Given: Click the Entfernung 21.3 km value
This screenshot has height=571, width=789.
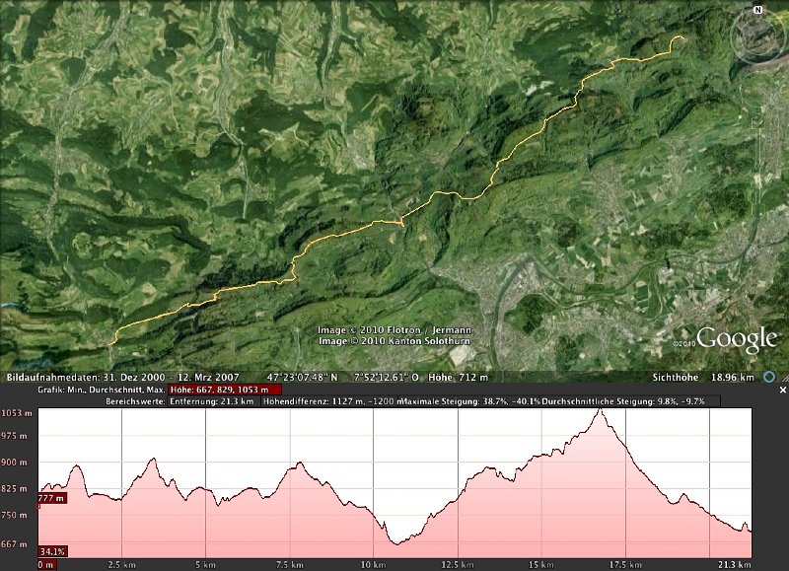Looking at the screenshot, I should (214, 402).
